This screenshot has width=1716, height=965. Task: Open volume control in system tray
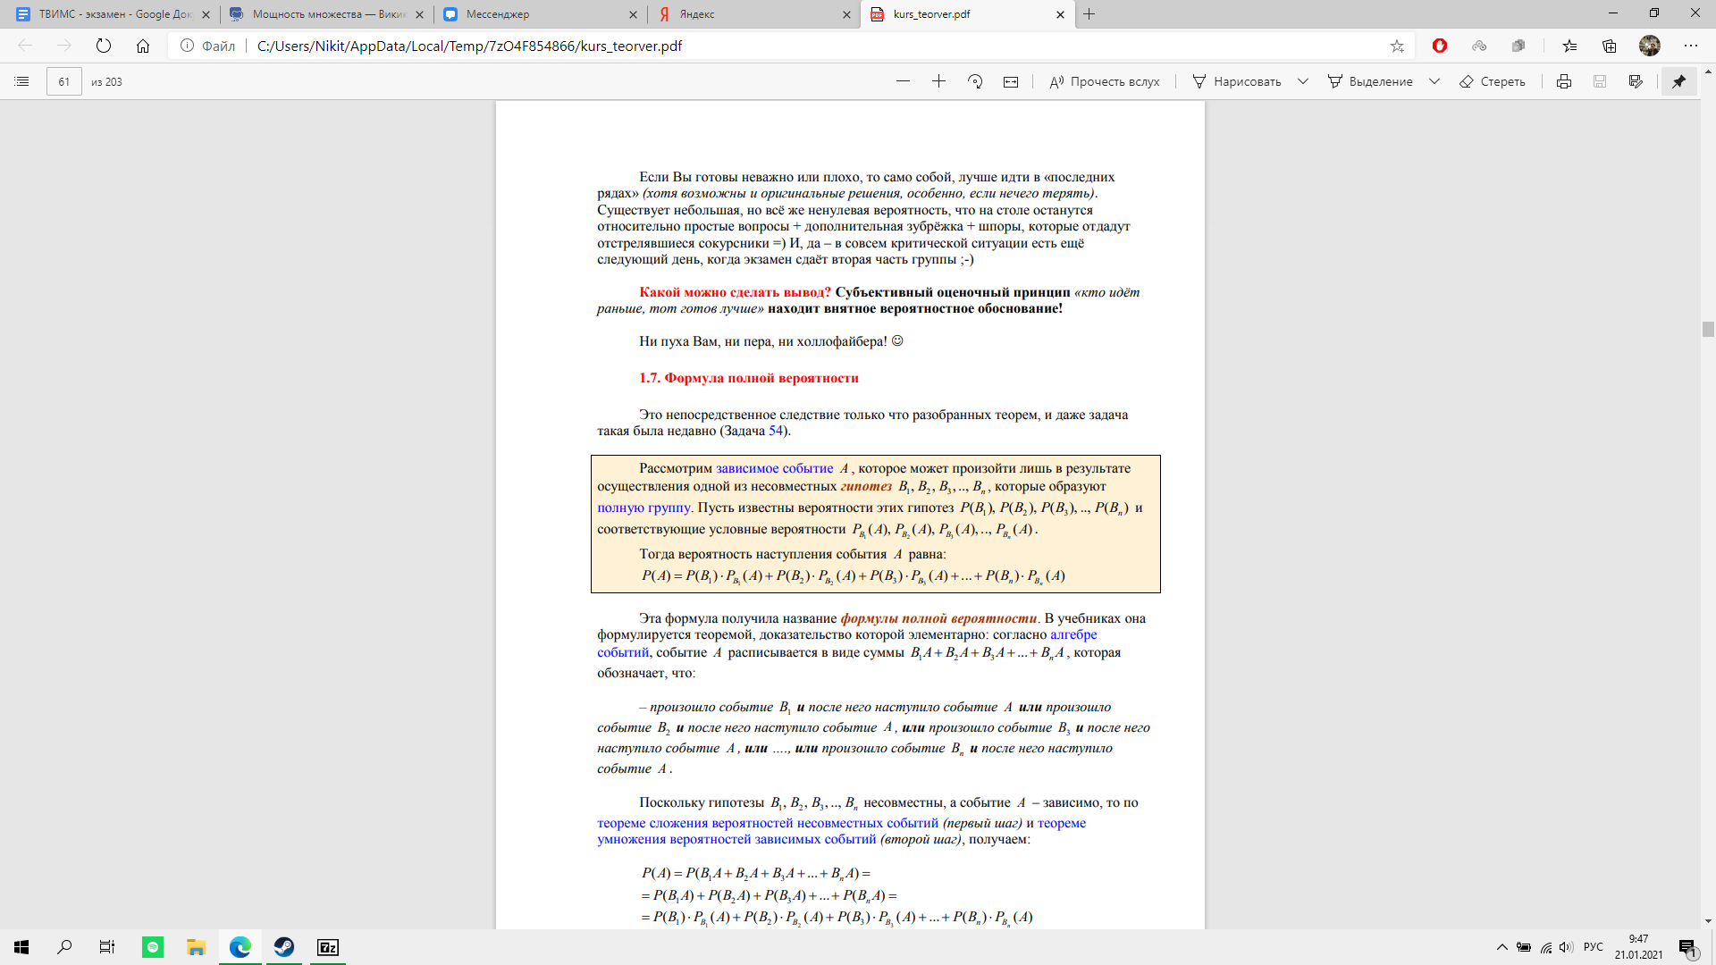[1566, 947]
